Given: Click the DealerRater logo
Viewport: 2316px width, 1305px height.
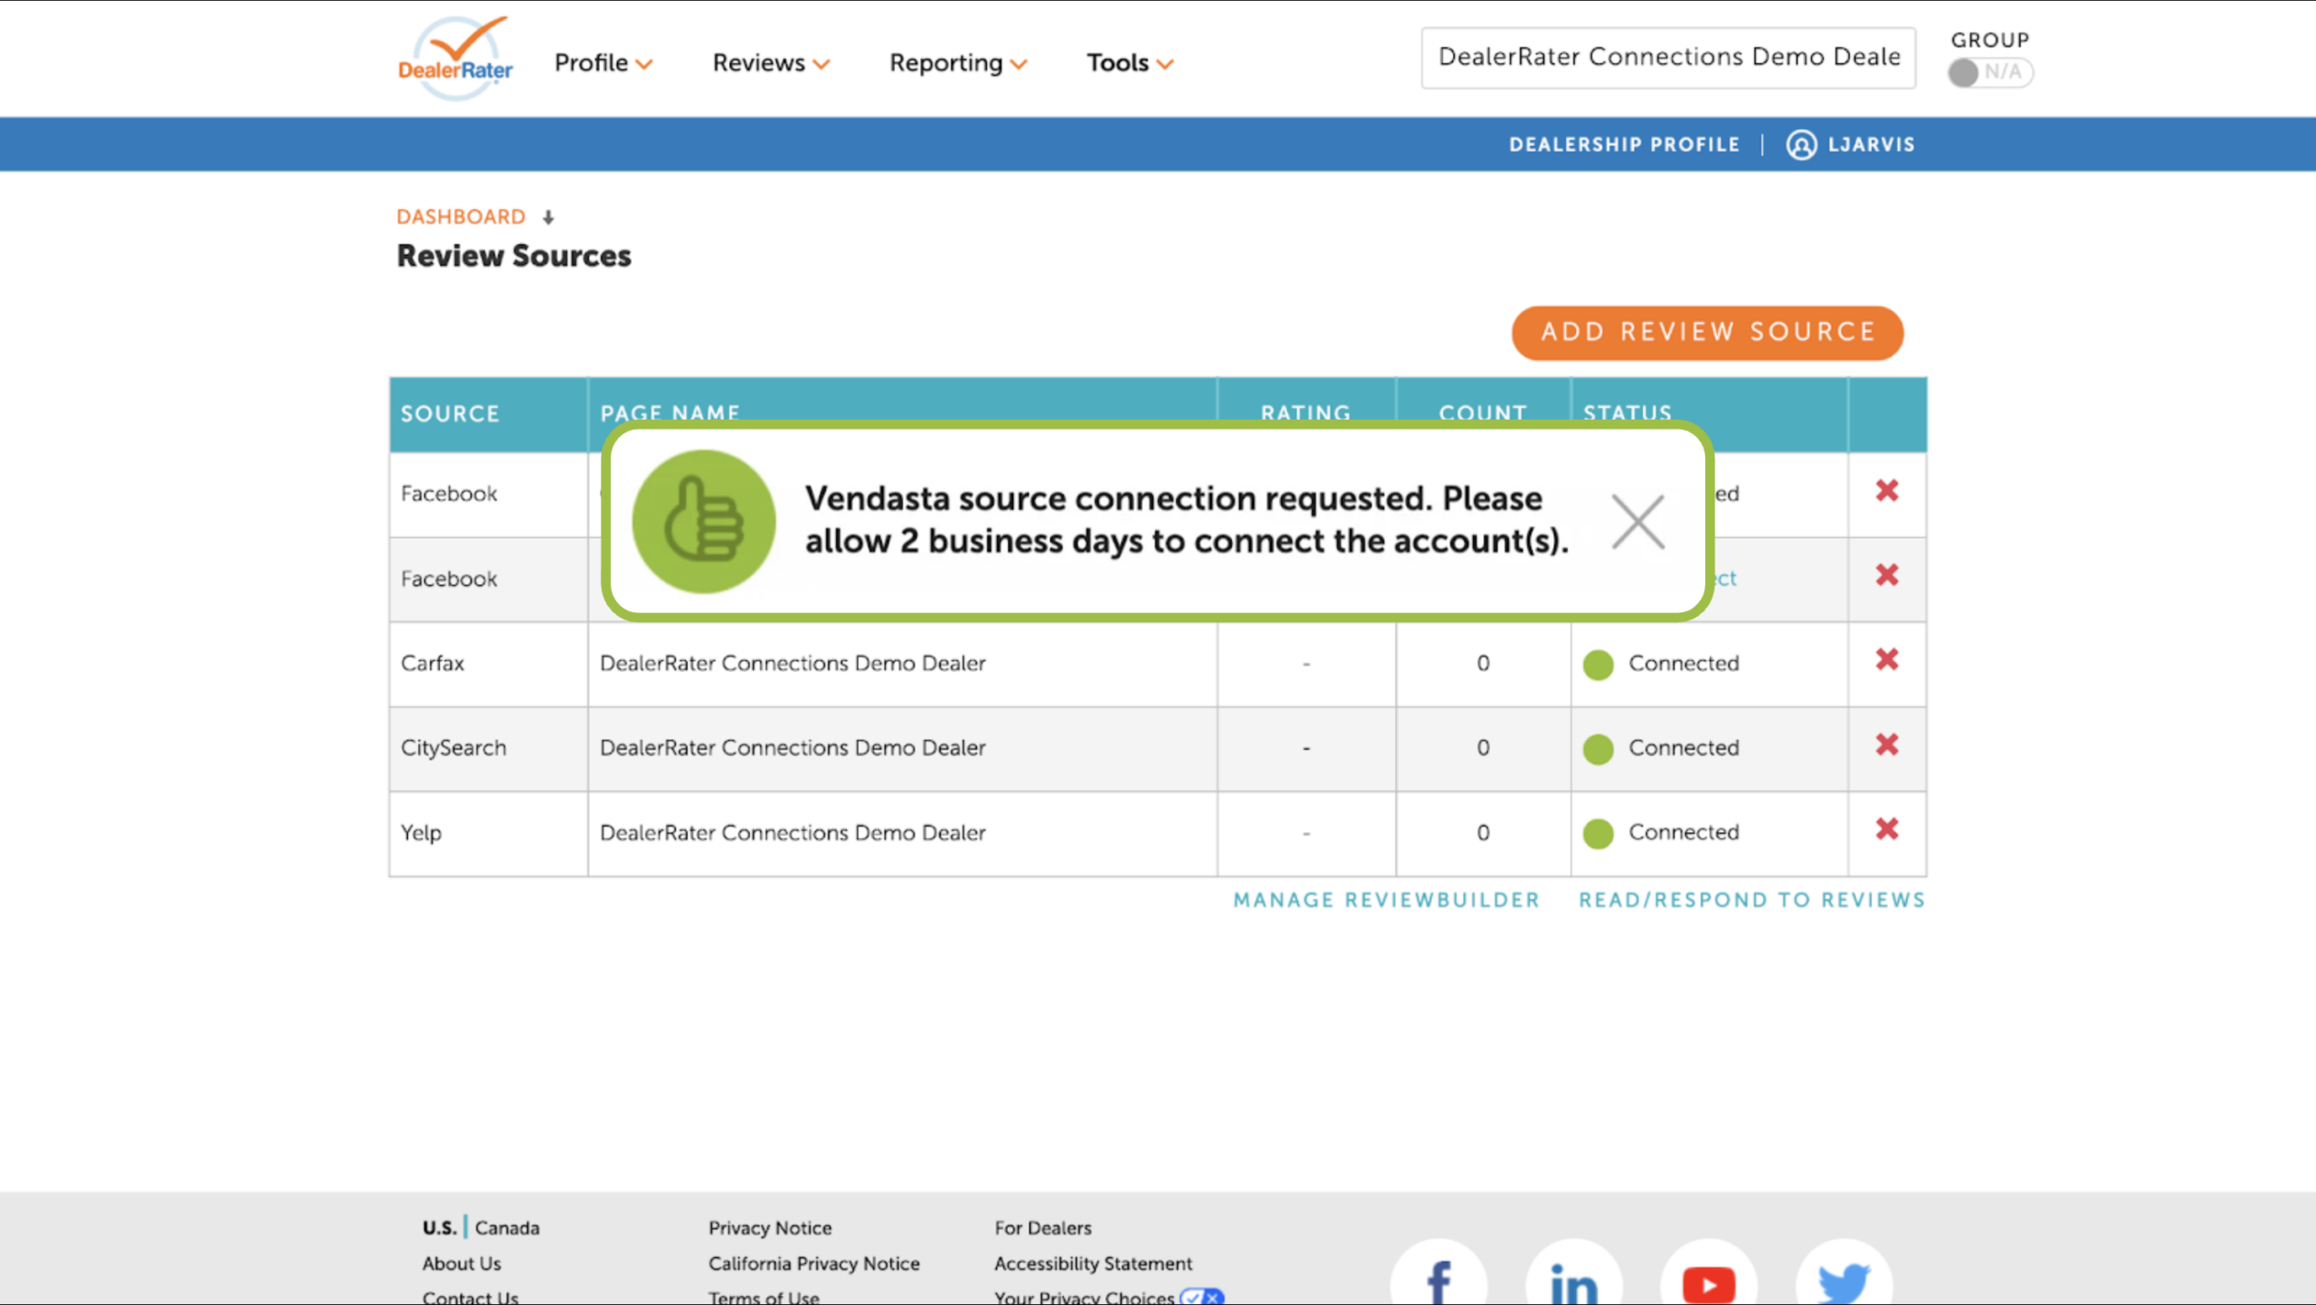Looking at the screenshot, I should [x=455, y=58].
